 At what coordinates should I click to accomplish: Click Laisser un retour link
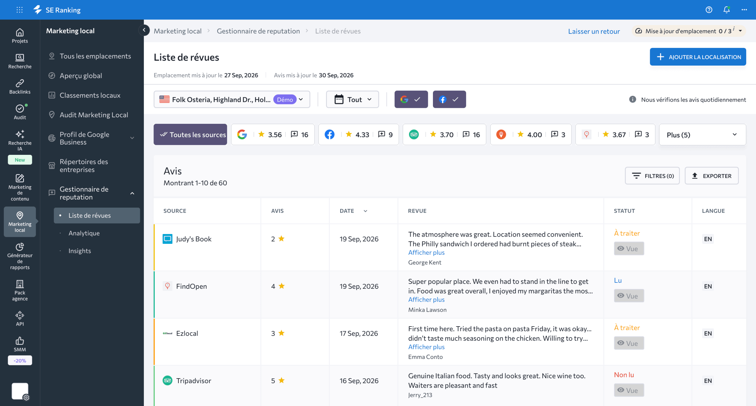click(x=594, y=31)
